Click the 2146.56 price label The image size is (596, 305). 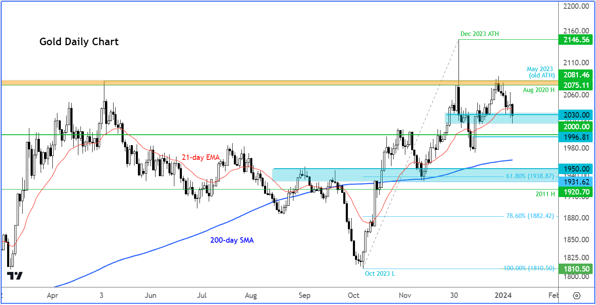[575, 40]
